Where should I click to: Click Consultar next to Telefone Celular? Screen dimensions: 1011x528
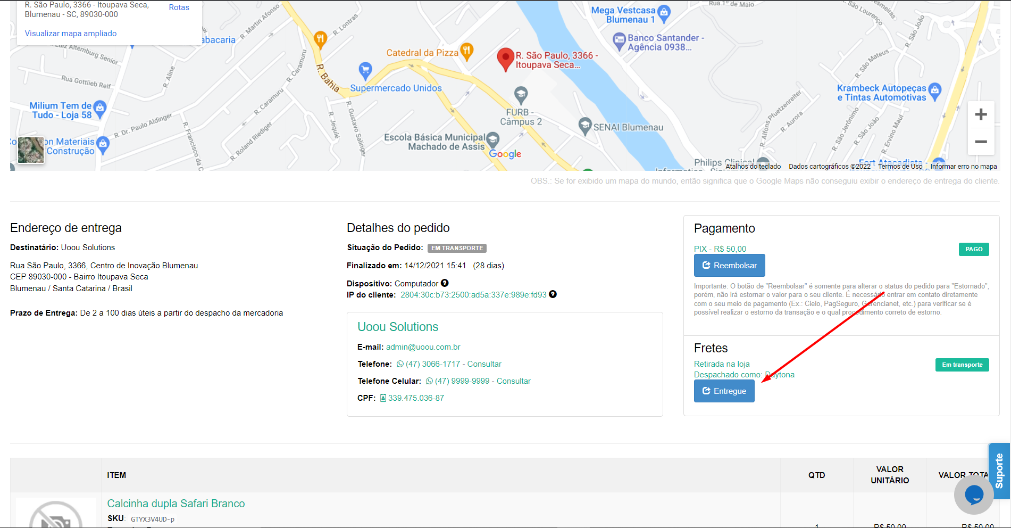[513, 381]
